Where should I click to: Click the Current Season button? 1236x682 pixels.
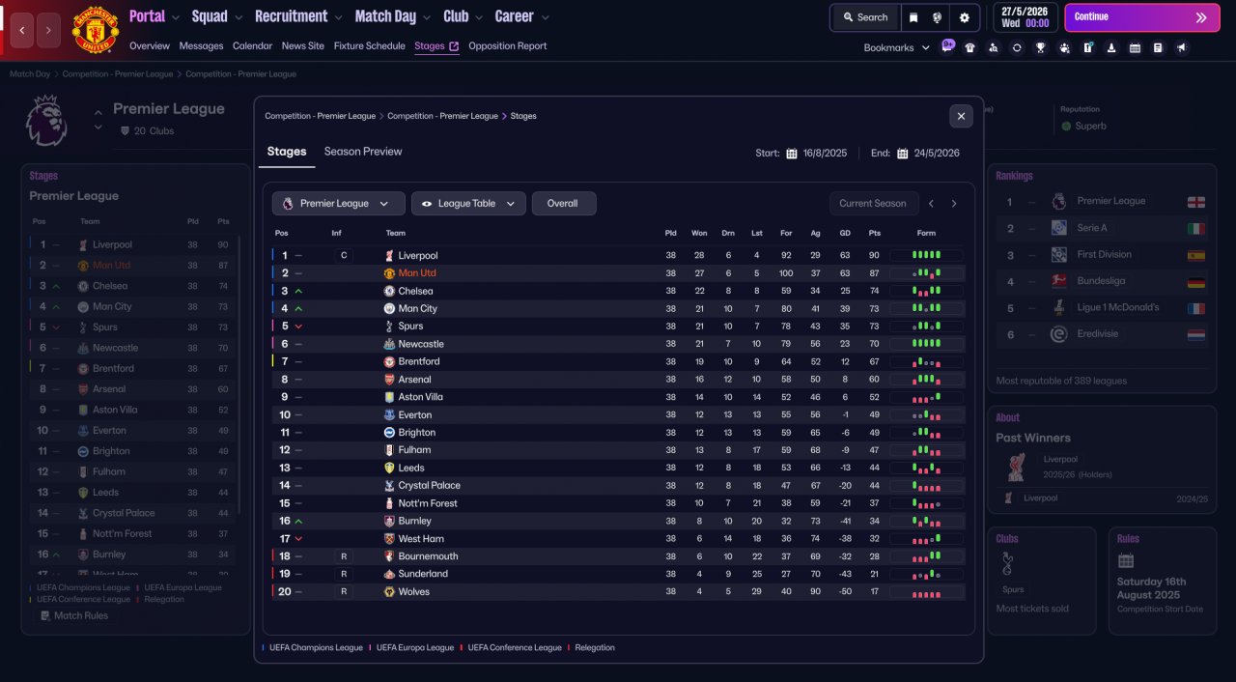point(873,203)
